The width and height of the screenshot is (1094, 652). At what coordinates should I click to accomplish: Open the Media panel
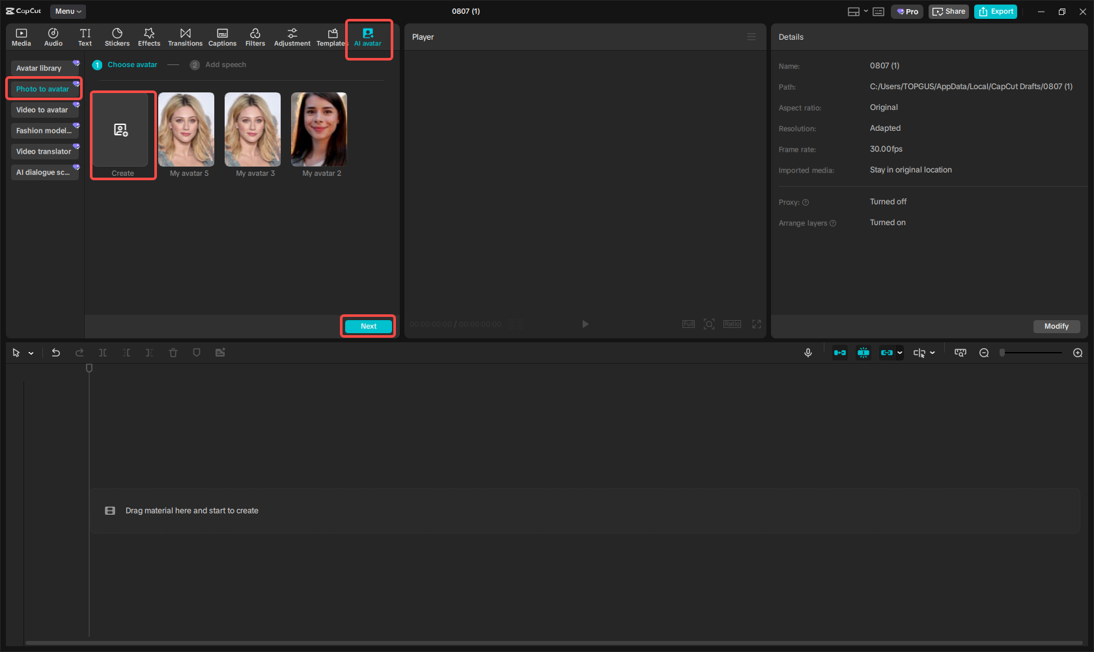click(21, 37)
